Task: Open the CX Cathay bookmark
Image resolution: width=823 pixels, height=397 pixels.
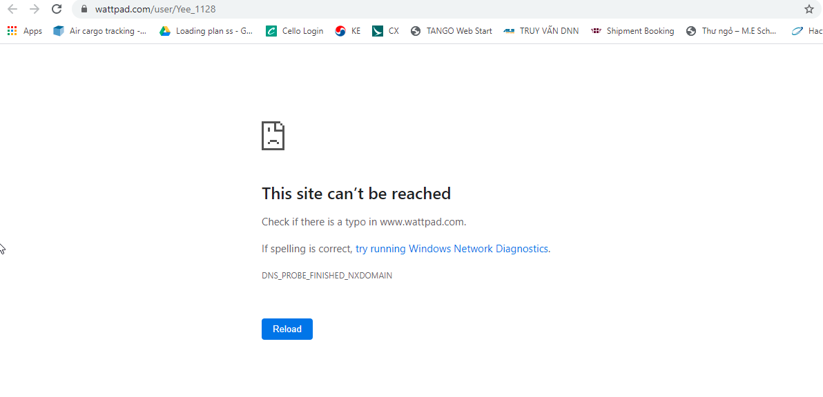Action: (385, 31)
